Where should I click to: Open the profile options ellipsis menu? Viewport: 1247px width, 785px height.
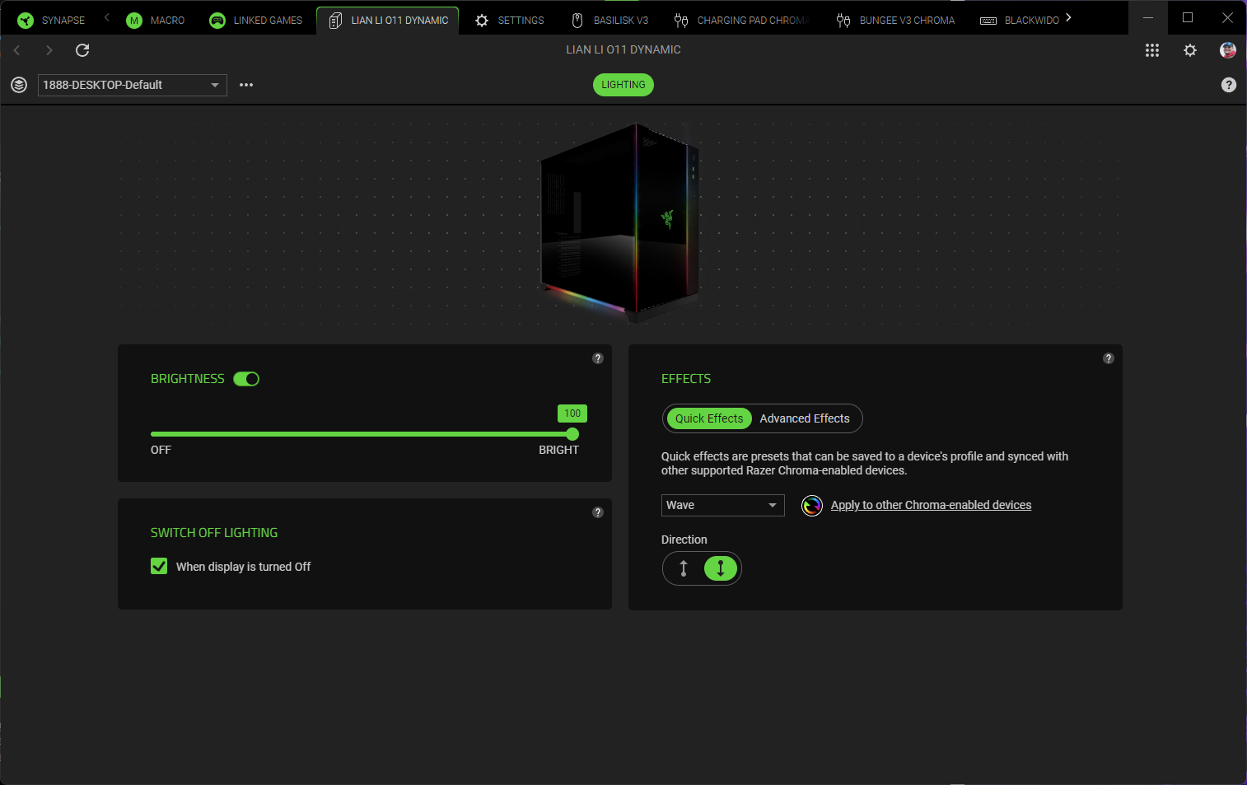pos(246,85)
